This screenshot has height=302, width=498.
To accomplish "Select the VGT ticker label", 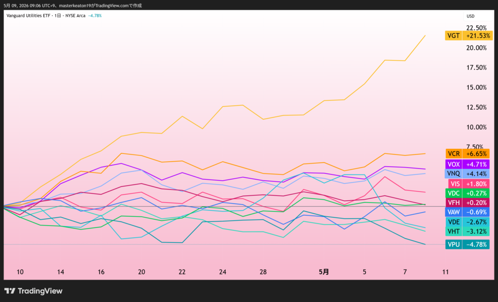I will [x=453, y=36].
